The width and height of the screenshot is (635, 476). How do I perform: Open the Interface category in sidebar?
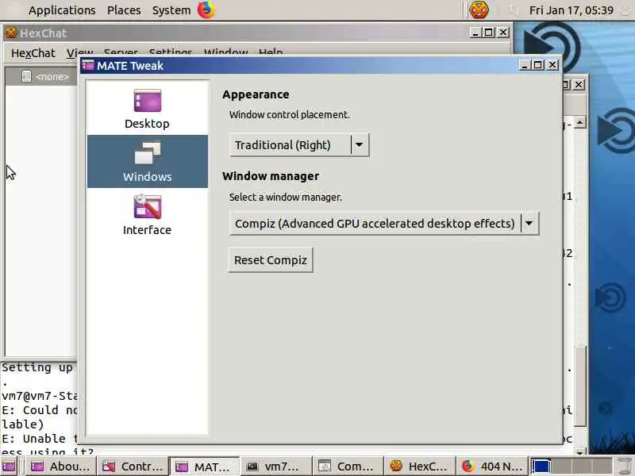click(147, 214)
